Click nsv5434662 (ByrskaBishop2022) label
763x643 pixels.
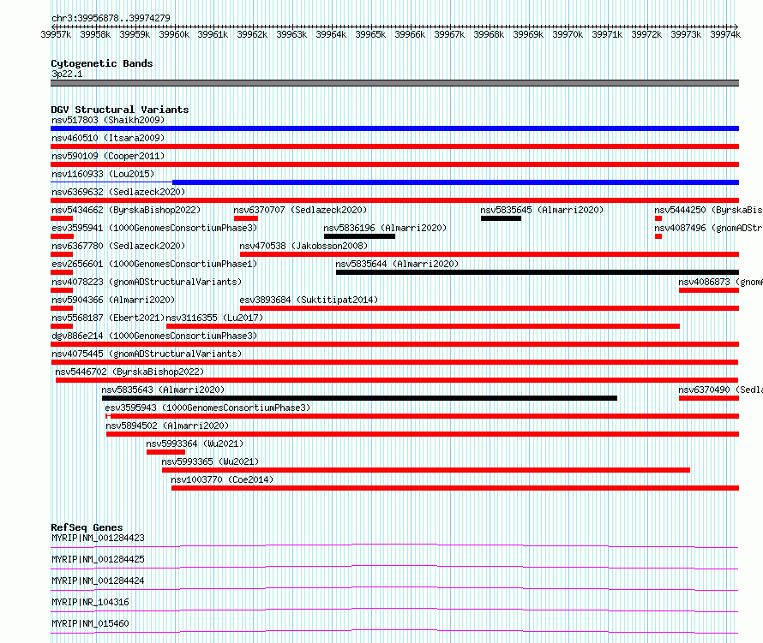[x=126, y=210]
